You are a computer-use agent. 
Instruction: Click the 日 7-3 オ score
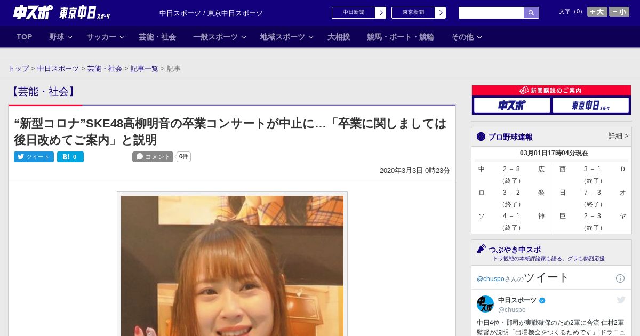point(593,193)
